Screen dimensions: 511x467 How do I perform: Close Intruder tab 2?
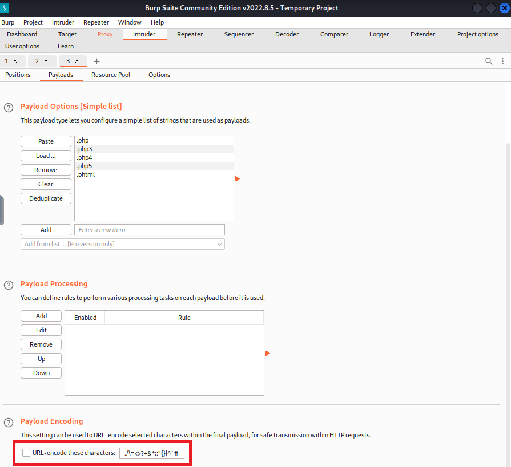tap(46, 61)
